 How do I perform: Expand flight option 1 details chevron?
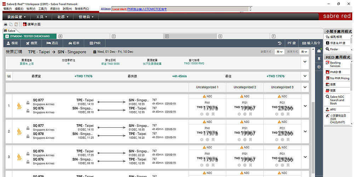[305, 106]
